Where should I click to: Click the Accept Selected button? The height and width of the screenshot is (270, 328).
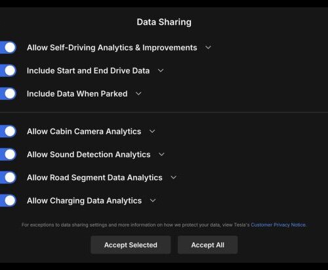point(131,245)
